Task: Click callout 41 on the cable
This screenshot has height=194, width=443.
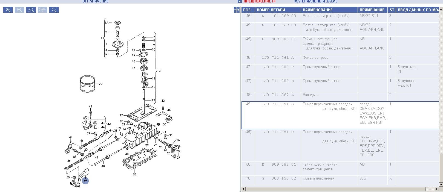Action: 96,158
